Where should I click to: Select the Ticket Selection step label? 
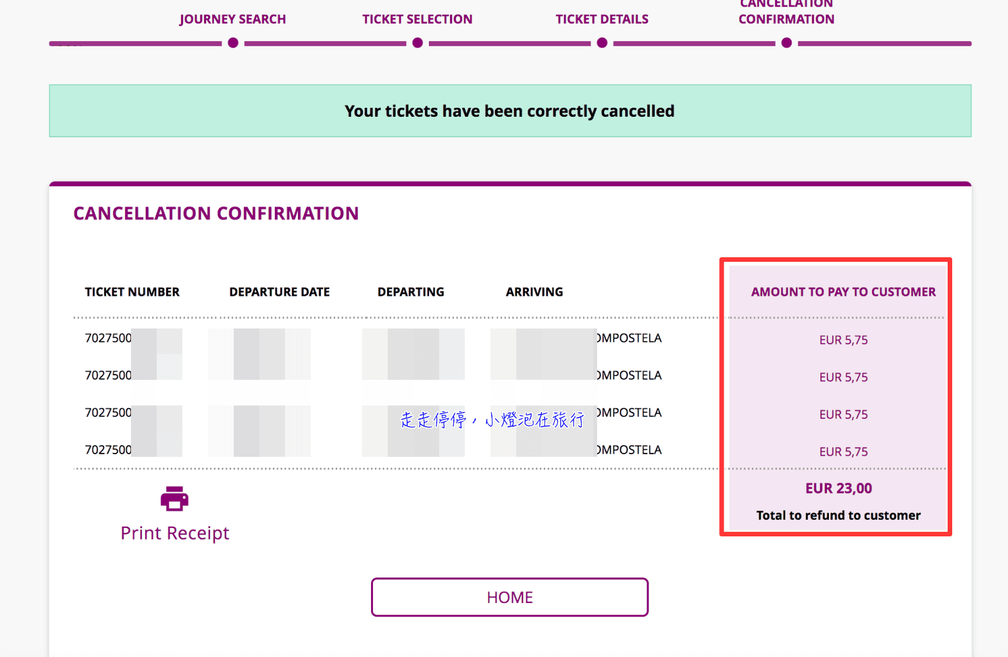(417, 19)
